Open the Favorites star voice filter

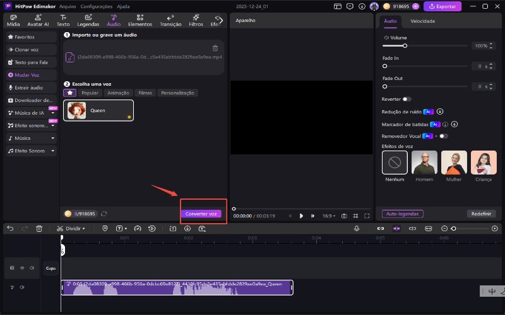(x=70, y=93)
